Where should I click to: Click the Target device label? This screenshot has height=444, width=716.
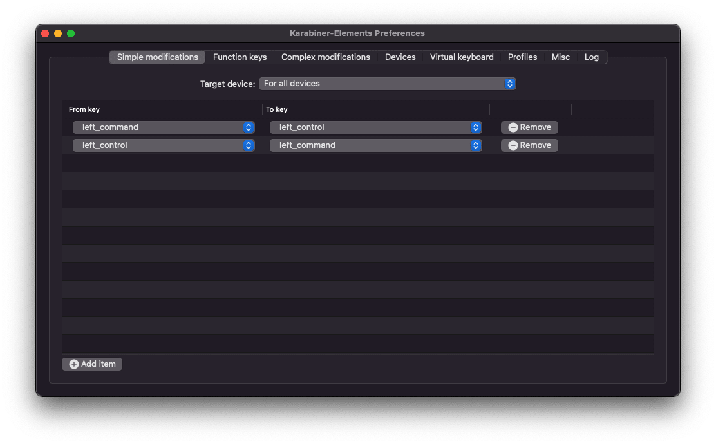pos(227,84)
